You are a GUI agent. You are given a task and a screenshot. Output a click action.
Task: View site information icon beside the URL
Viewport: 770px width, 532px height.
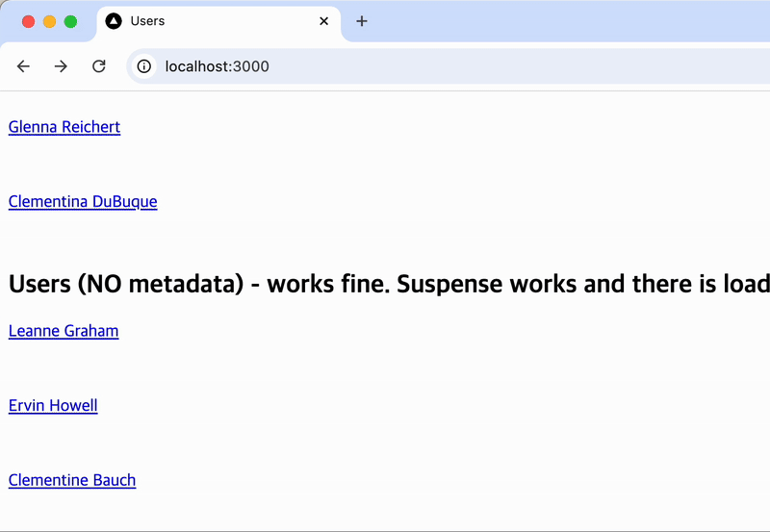(x=143, y=66)
